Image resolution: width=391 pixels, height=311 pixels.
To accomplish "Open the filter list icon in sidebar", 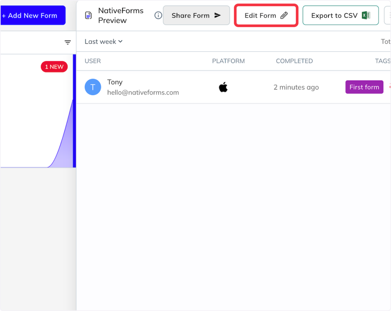I will (68, 42).
